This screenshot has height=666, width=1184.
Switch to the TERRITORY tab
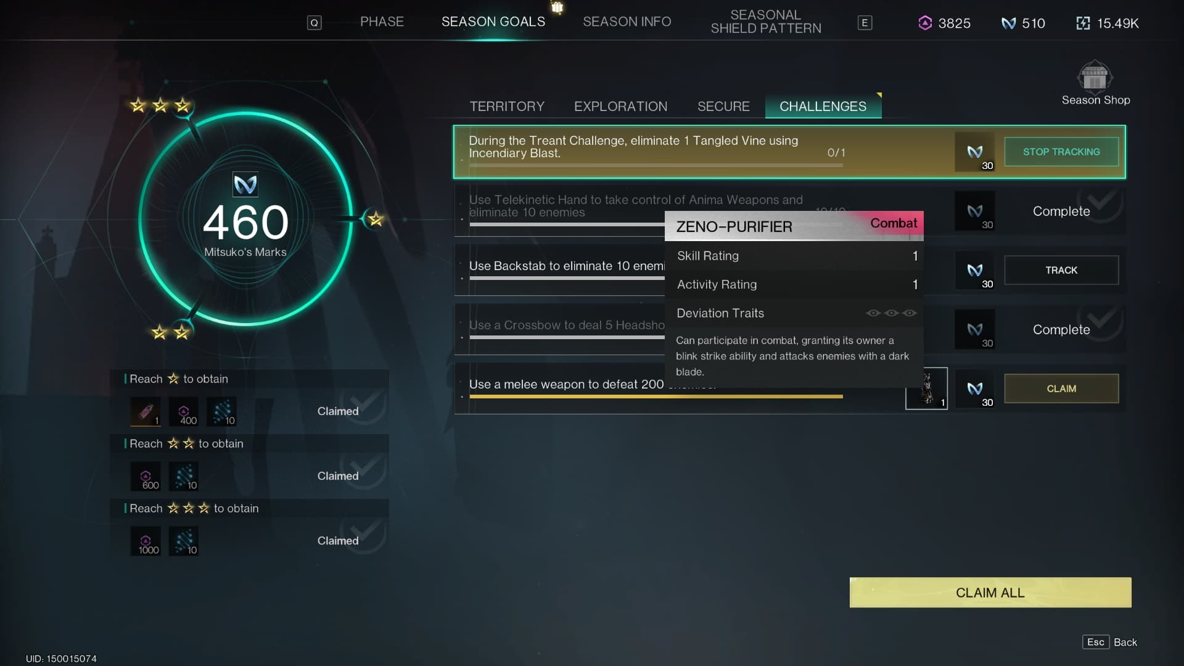[507, 107]
